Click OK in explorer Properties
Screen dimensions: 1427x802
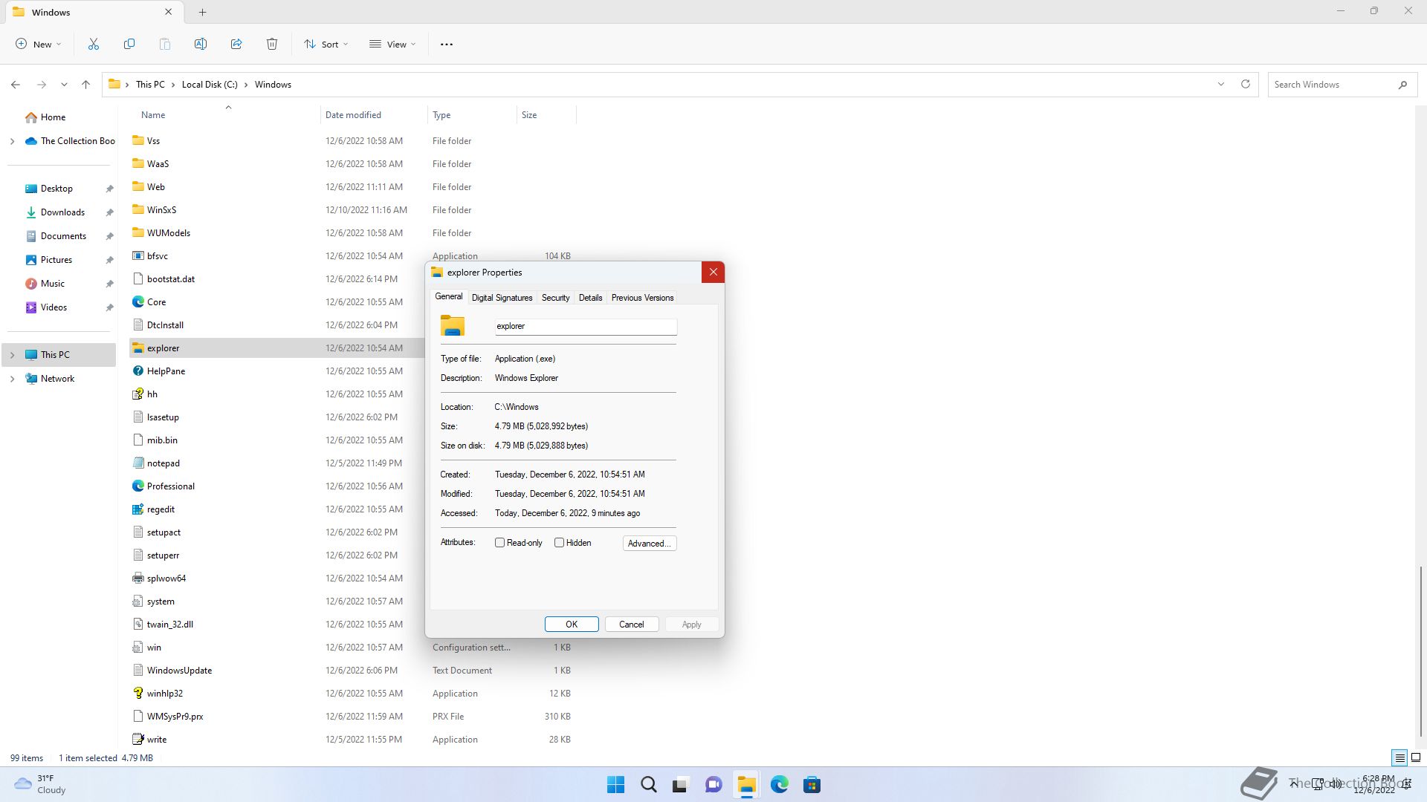[572, 625]
